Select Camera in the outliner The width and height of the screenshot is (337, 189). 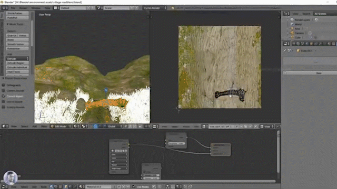(299, 33)
